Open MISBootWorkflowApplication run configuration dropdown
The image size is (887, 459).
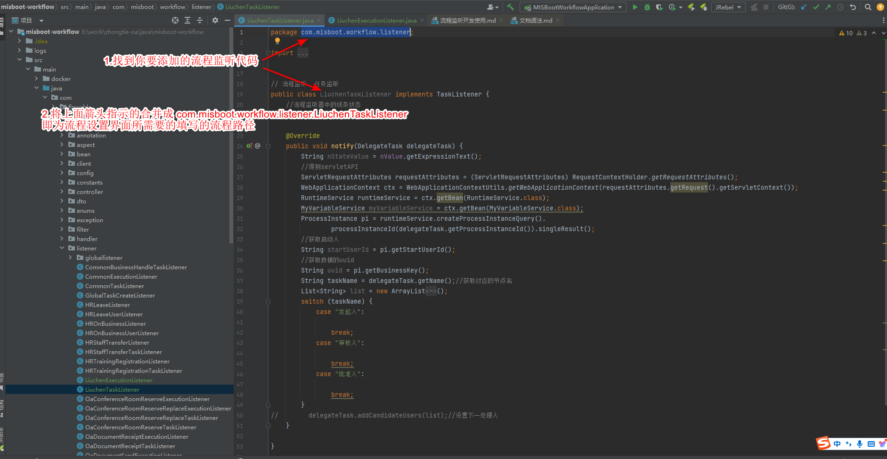point(573,7)
